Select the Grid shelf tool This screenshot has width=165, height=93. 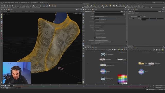(x=13, y=5)
